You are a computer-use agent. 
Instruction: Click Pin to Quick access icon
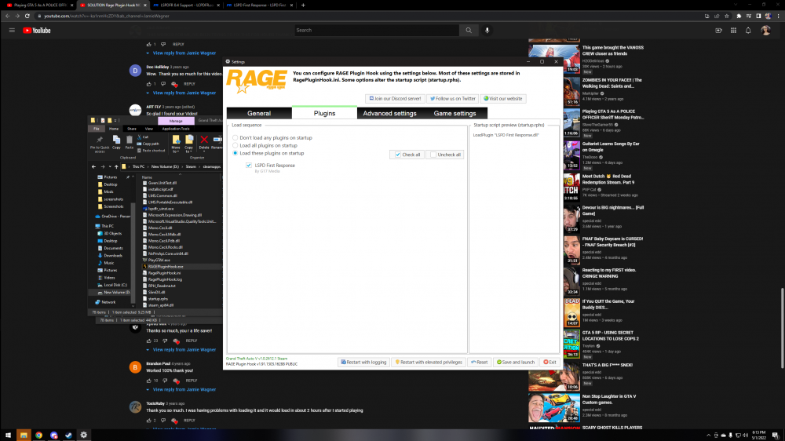[x=100, y=143]
